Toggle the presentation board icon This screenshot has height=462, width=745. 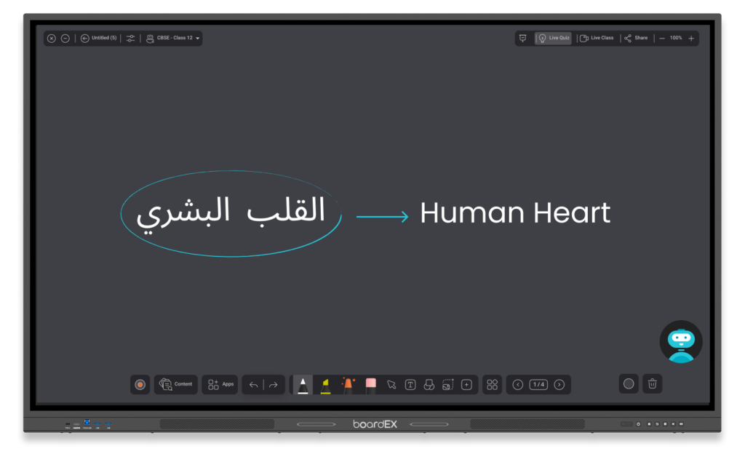(x=522, y=38)
